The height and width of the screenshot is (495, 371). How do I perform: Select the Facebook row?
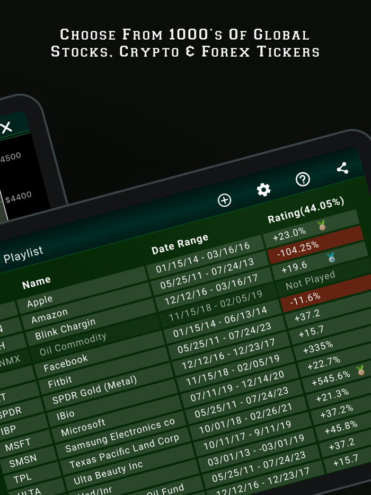[66, 363]
